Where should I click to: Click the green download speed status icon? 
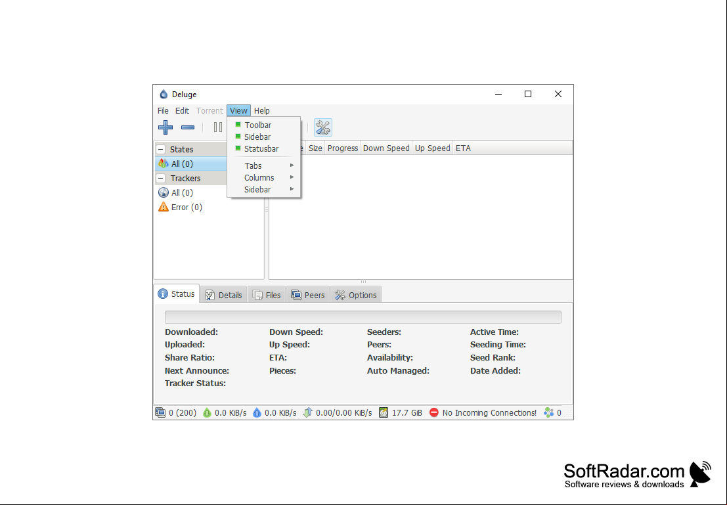point(207,412)
